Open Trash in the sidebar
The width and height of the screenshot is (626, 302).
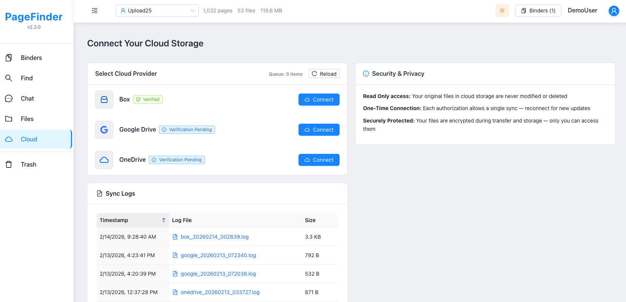coord(36,164)
